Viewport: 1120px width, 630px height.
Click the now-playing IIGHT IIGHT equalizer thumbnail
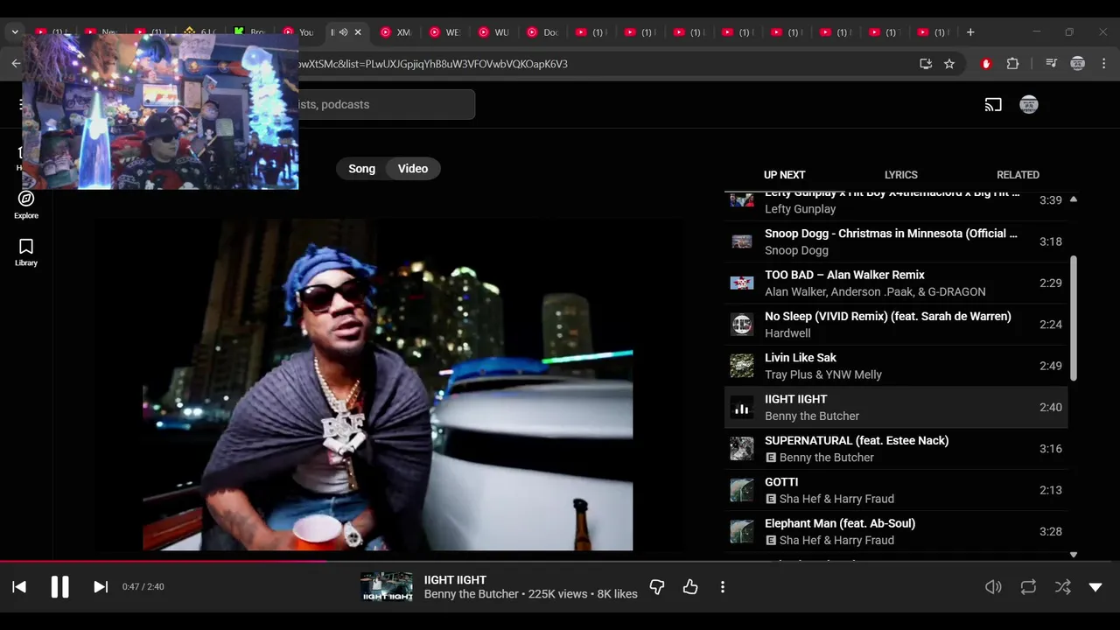[x=742, y=408]
